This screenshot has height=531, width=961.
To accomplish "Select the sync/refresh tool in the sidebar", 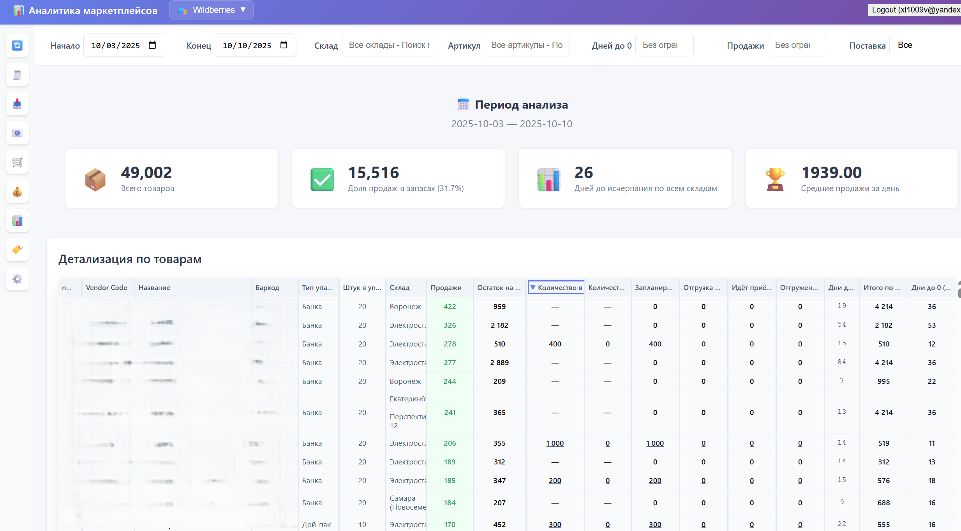I will [x=17, y=46].
